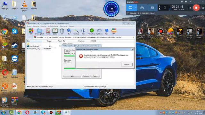Viewport: 205px width, 115px height.
Task: Click the PUBG Launcher desktop shortcut
Action: [190, 33]
